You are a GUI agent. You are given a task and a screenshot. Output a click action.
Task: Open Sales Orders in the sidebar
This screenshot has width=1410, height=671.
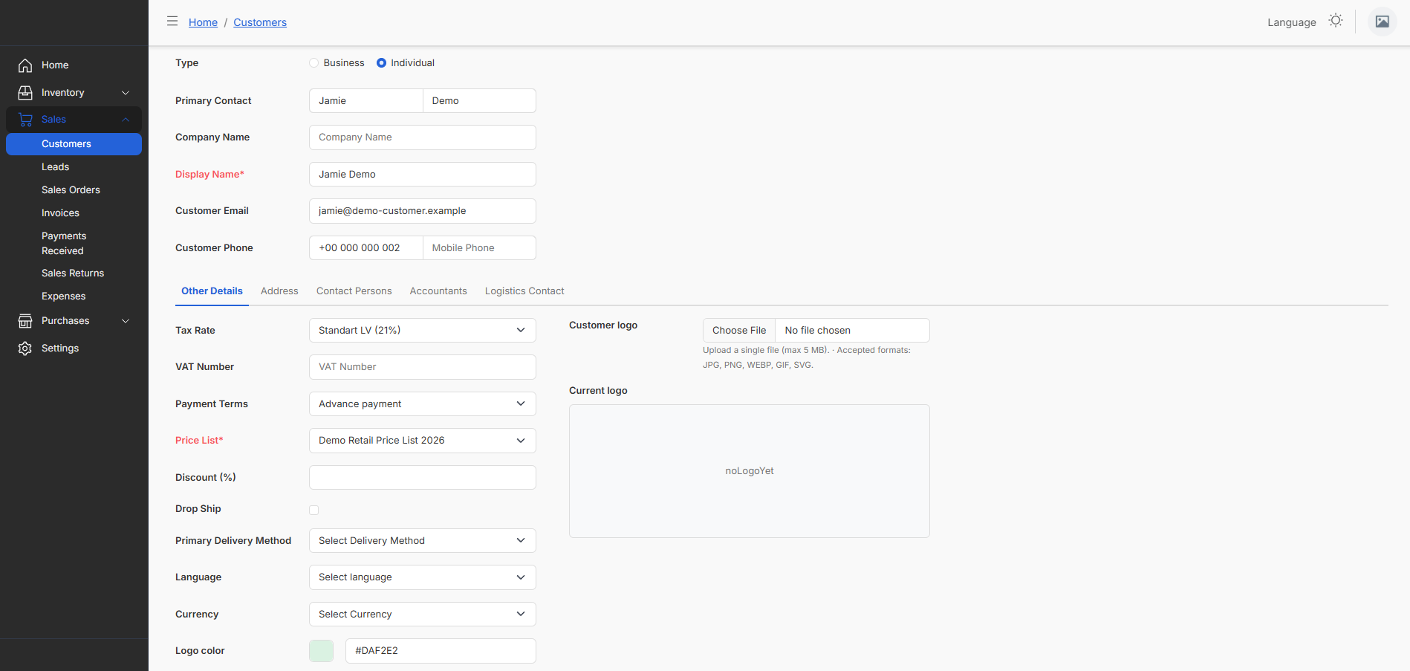(x=74, y=190)
